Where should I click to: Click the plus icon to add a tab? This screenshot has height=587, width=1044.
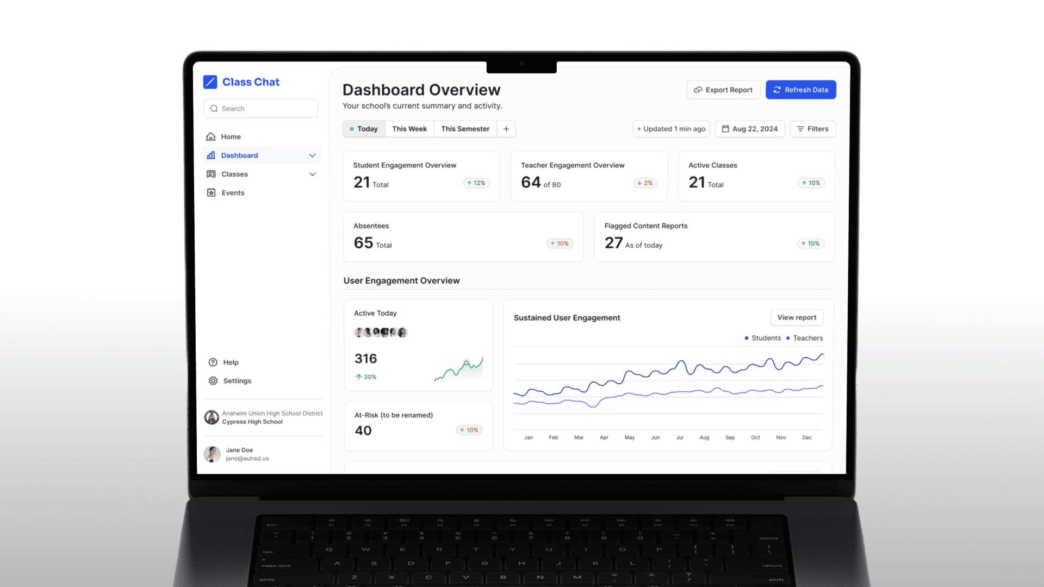(506, 129)
